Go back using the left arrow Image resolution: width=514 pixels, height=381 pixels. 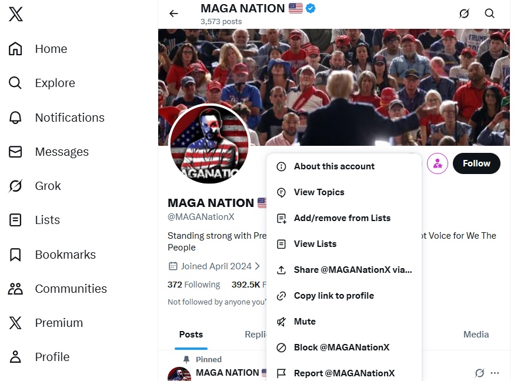173,14
